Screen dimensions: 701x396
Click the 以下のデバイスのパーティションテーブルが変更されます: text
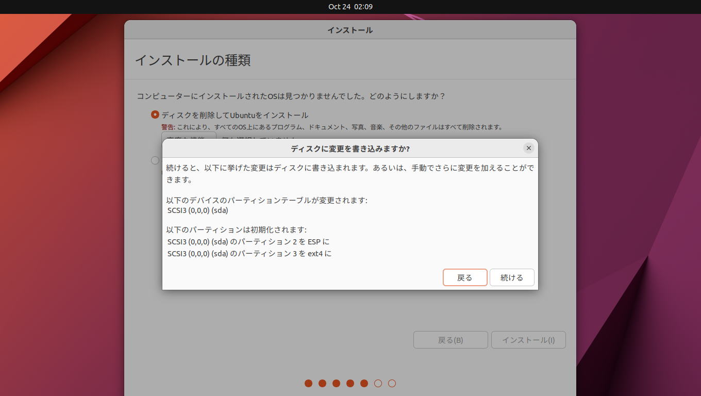tap(266, 200)
